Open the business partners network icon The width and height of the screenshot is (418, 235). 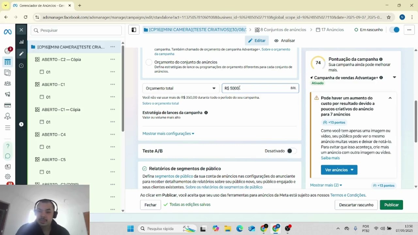[8, 116]
